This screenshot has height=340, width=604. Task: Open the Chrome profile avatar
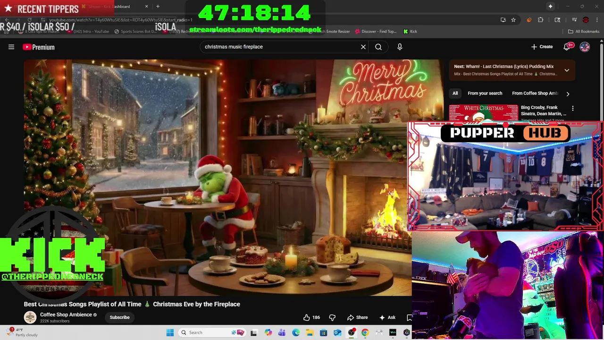[x=586, y=20]
